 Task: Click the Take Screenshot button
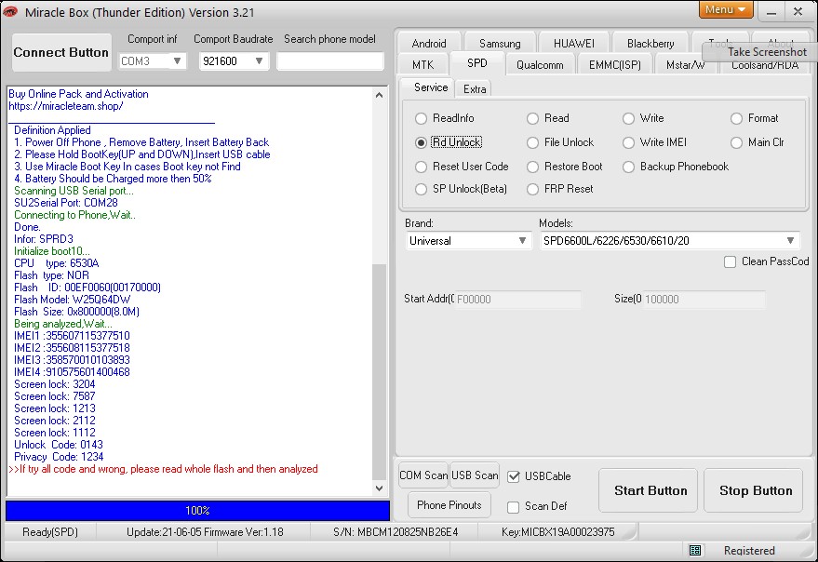pyautogui.click(x=761, y=52)
